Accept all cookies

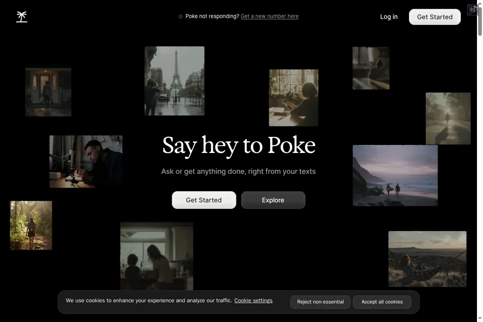tap(382, 302)
